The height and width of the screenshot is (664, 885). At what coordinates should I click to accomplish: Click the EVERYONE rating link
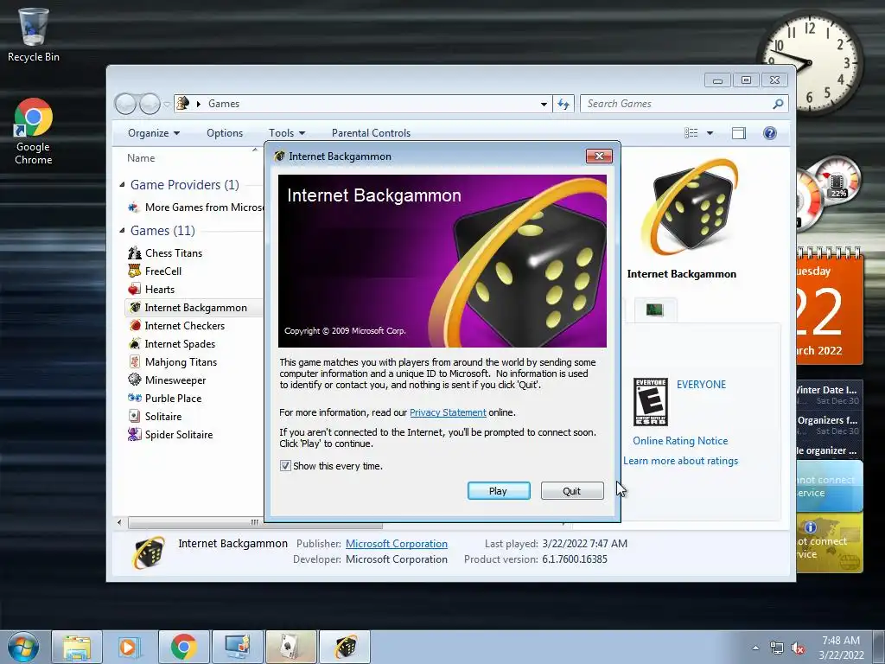click(x=701, y=385)
